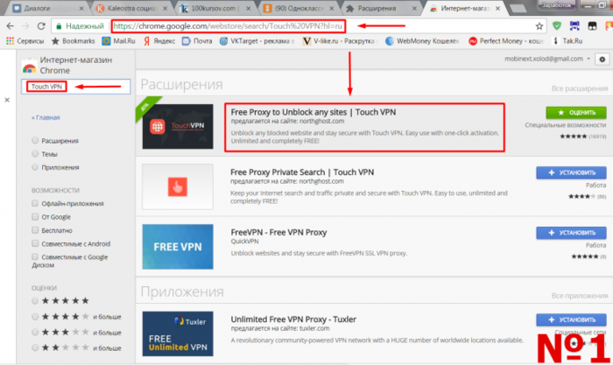
Task: Open the Mail.Ru bookmark
Action: coord(118,40)
